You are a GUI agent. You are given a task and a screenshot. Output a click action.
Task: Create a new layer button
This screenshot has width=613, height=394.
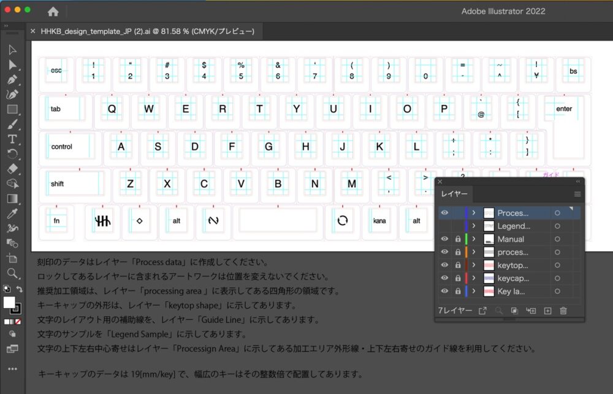tap(547, 311)
